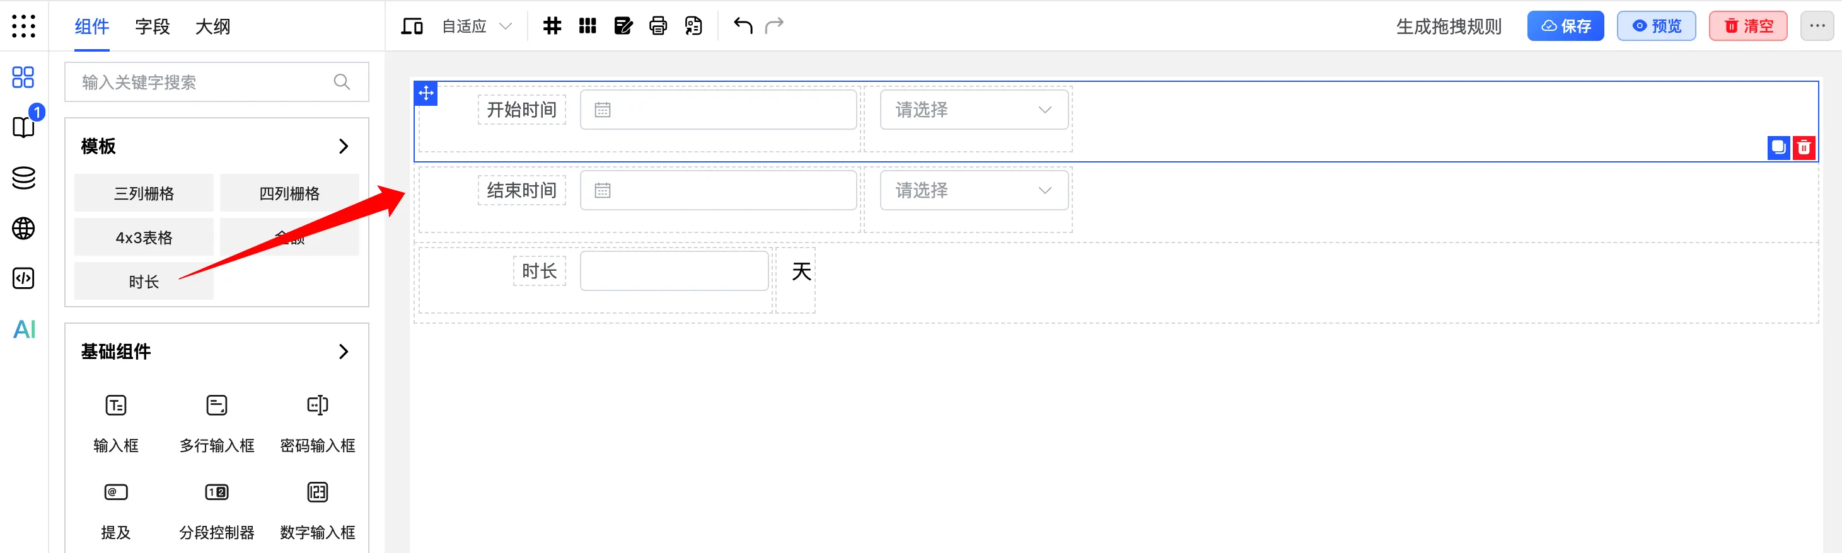Screen dimensions: 1842x553
Task: Open the 自适应 dropdown
Action: coord(477,26)
